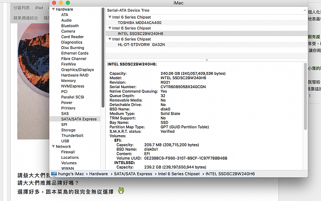Click Hardware in the path bar
This screenshot has width=321, height=201.
tap(99, 174)
